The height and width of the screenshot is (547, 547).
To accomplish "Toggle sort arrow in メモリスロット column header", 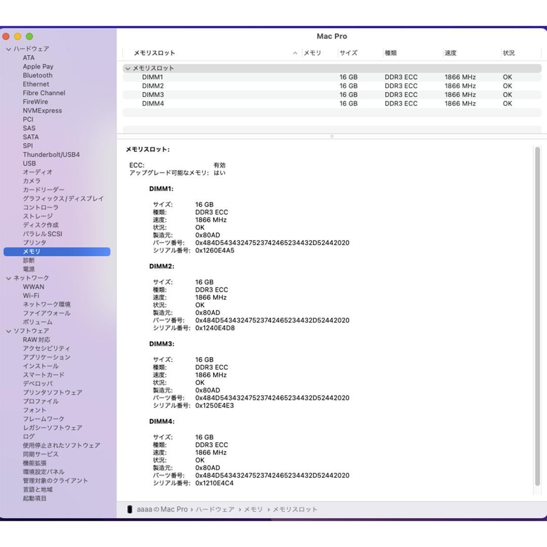I will pyautogui.click(x=295, y=53).
